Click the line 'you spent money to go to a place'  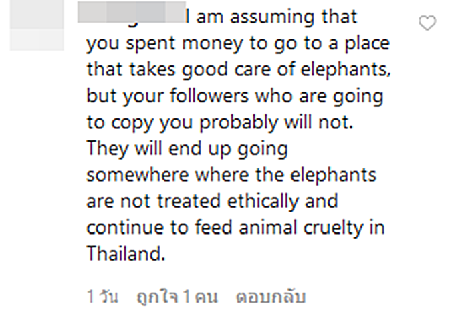pyautogui.click(x=238, y=44)
